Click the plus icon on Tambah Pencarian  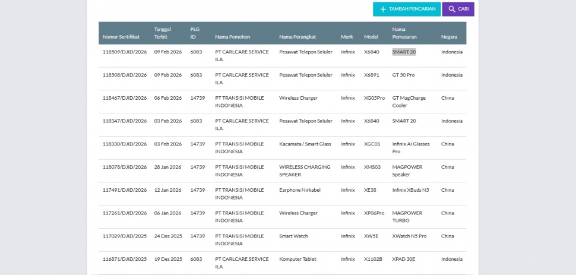pyautogui.click(x=383, y=10)
